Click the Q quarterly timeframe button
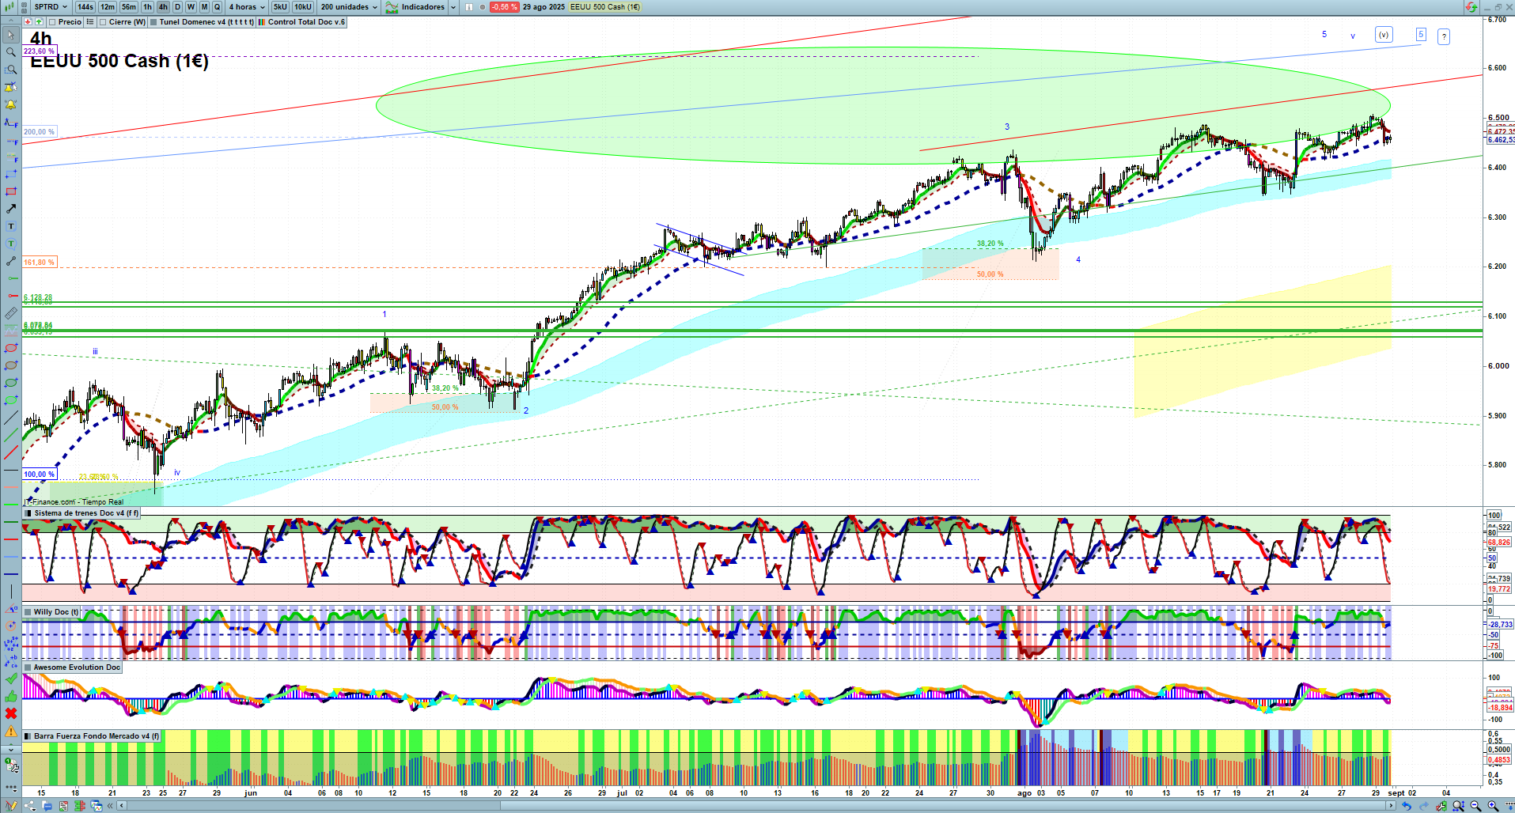The height and width of the screenshot is (813, 1515). click(x=217, y=7)
